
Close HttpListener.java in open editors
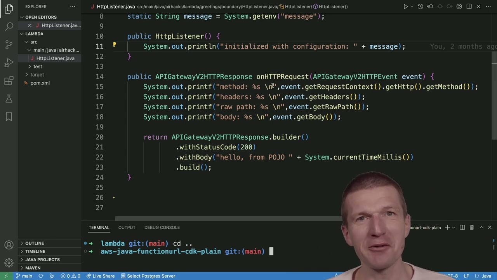(30, 25)
